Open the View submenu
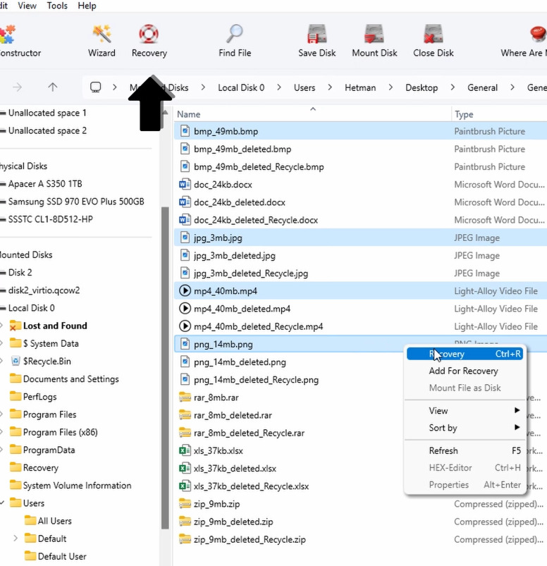The image size is (547, 566). click(x=465, y=410)
